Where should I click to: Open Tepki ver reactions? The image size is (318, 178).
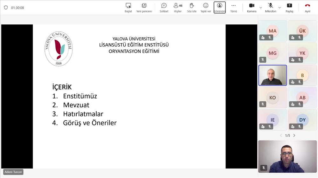tap(206, 7)
